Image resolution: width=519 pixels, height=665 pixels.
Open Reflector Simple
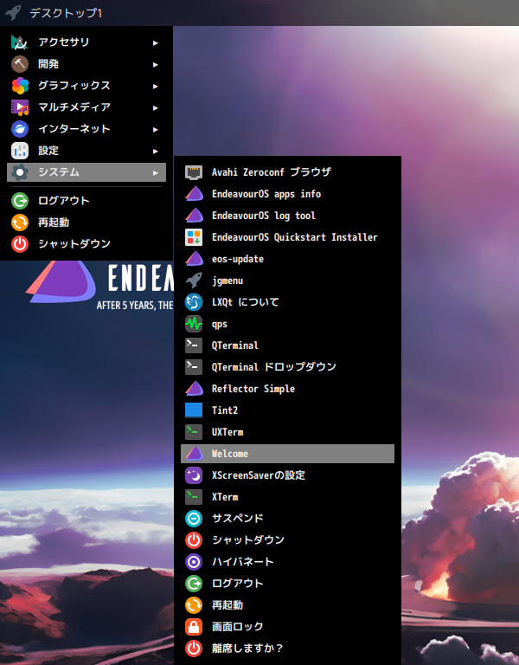tap(287, 389)
